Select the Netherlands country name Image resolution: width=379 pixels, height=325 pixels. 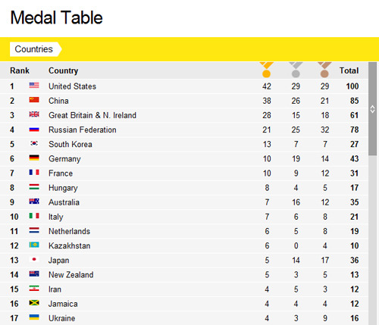tap(69, 231)
